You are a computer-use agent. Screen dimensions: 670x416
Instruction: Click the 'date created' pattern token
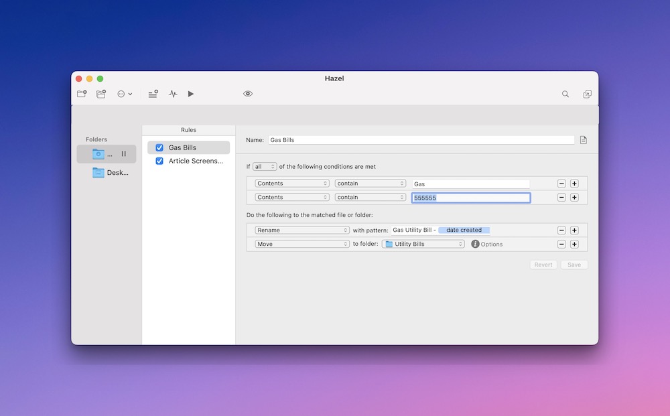464,230
